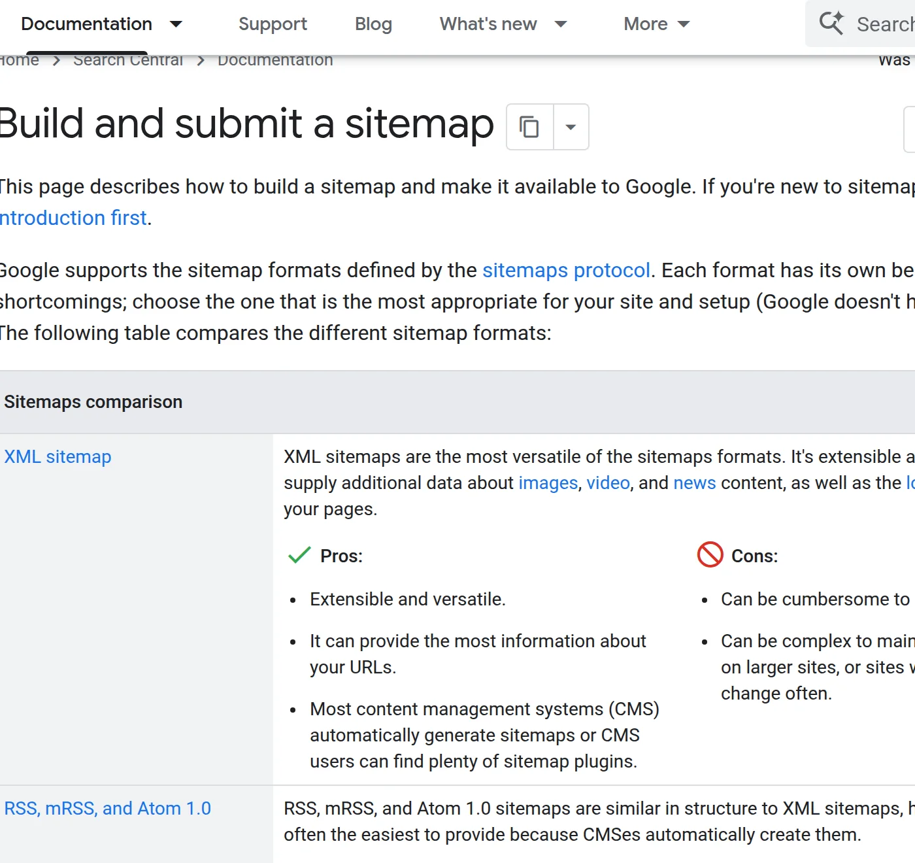
Task: Click the 'Pros:' label text
Action: click(341, 556)
